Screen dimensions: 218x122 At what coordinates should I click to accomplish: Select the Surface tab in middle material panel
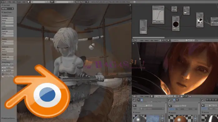pyautogui.click(x=172, y=109)
